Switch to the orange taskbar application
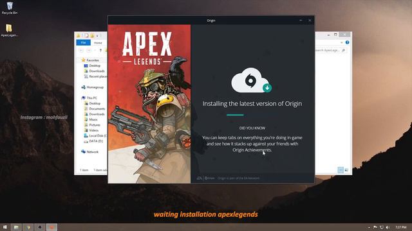This screenshot has height=231, width=412. (51, 227)
